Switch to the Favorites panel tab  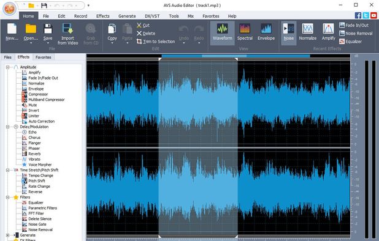44,57
